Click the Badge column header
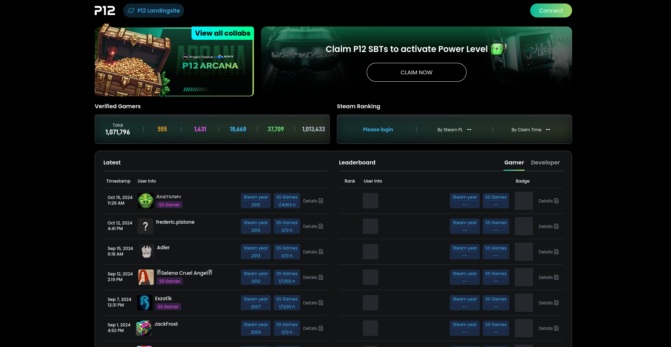The image size is (671, 347). 522,181
